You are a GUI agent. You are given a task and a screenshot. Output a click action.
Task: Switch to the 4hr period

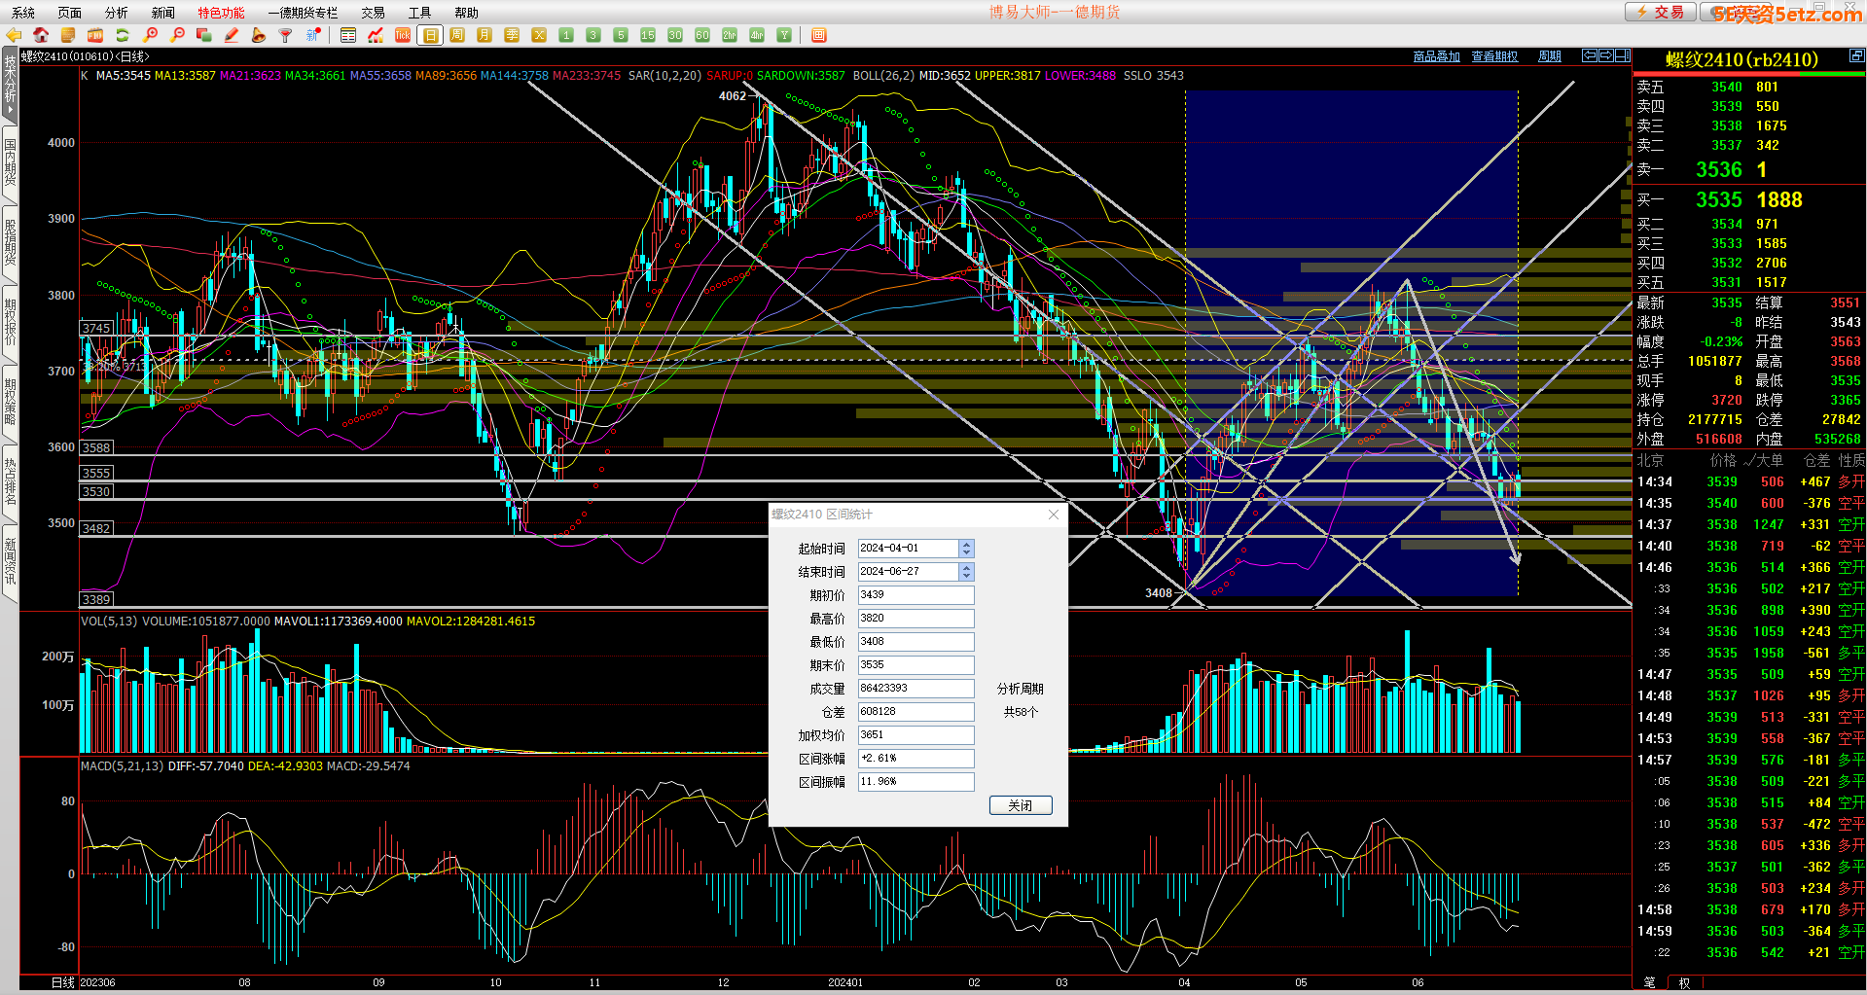(x=757, y=35)
